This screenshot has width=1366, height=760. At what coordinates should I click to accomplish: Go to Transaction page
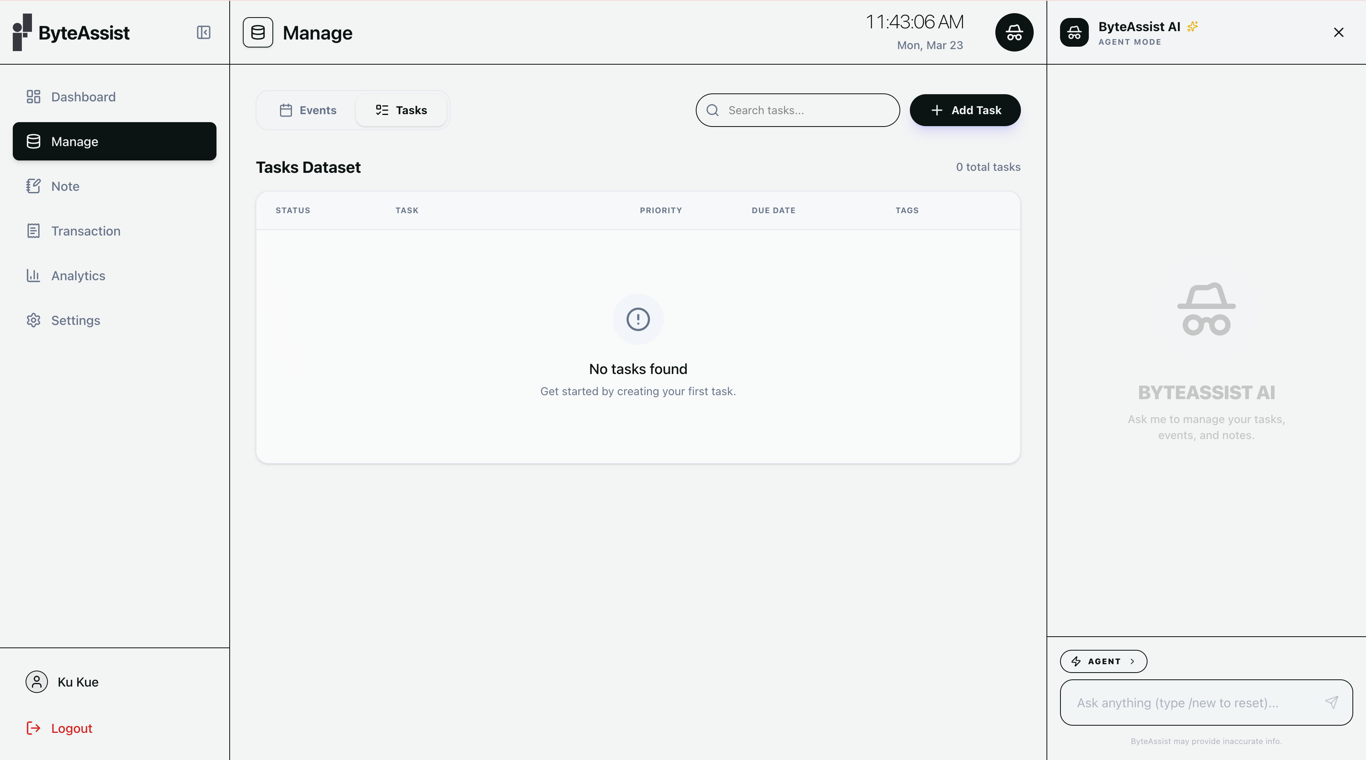coord(115,231)
